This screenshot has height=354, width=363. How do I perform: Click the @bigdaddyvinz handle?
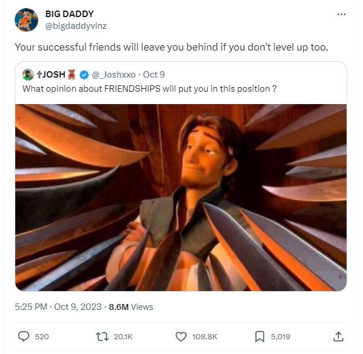[x=76, y=25]
